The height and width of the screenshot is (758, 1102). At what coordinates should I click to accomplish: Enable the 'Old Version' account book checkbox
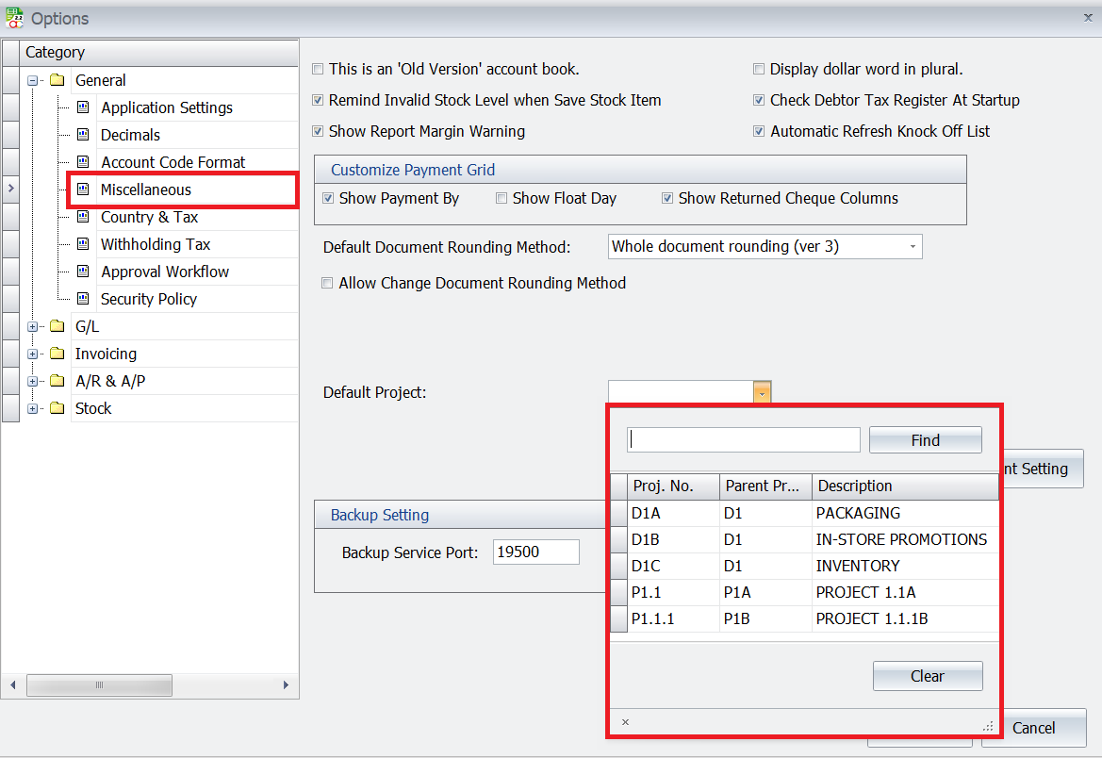click(x=319, y=70)
